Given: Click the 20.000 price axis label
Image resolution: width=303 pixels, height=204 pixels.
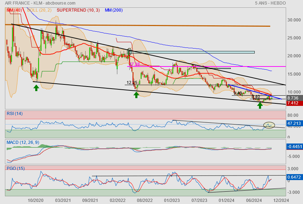Looking at the screenshot, I should tap(294, 56).
